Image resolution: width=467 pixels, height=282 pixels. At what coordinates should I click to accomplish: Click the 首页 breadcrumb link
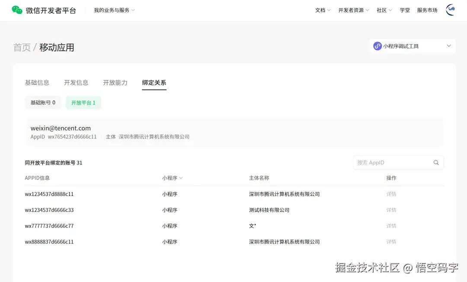(x=22, y=47)
